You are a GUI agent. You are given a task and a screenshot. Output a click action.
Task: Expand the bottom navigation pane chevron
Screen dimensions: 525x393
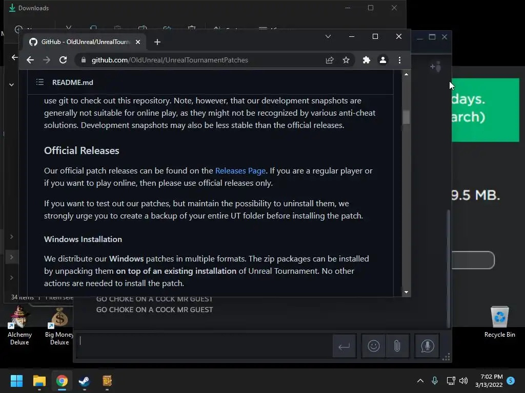(11, 277)
